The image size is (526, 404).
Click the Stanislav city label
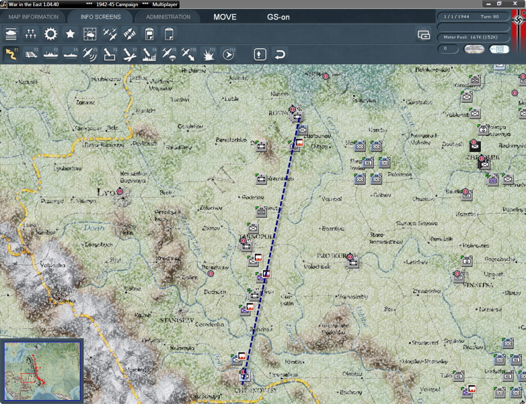tap(177, 320)
